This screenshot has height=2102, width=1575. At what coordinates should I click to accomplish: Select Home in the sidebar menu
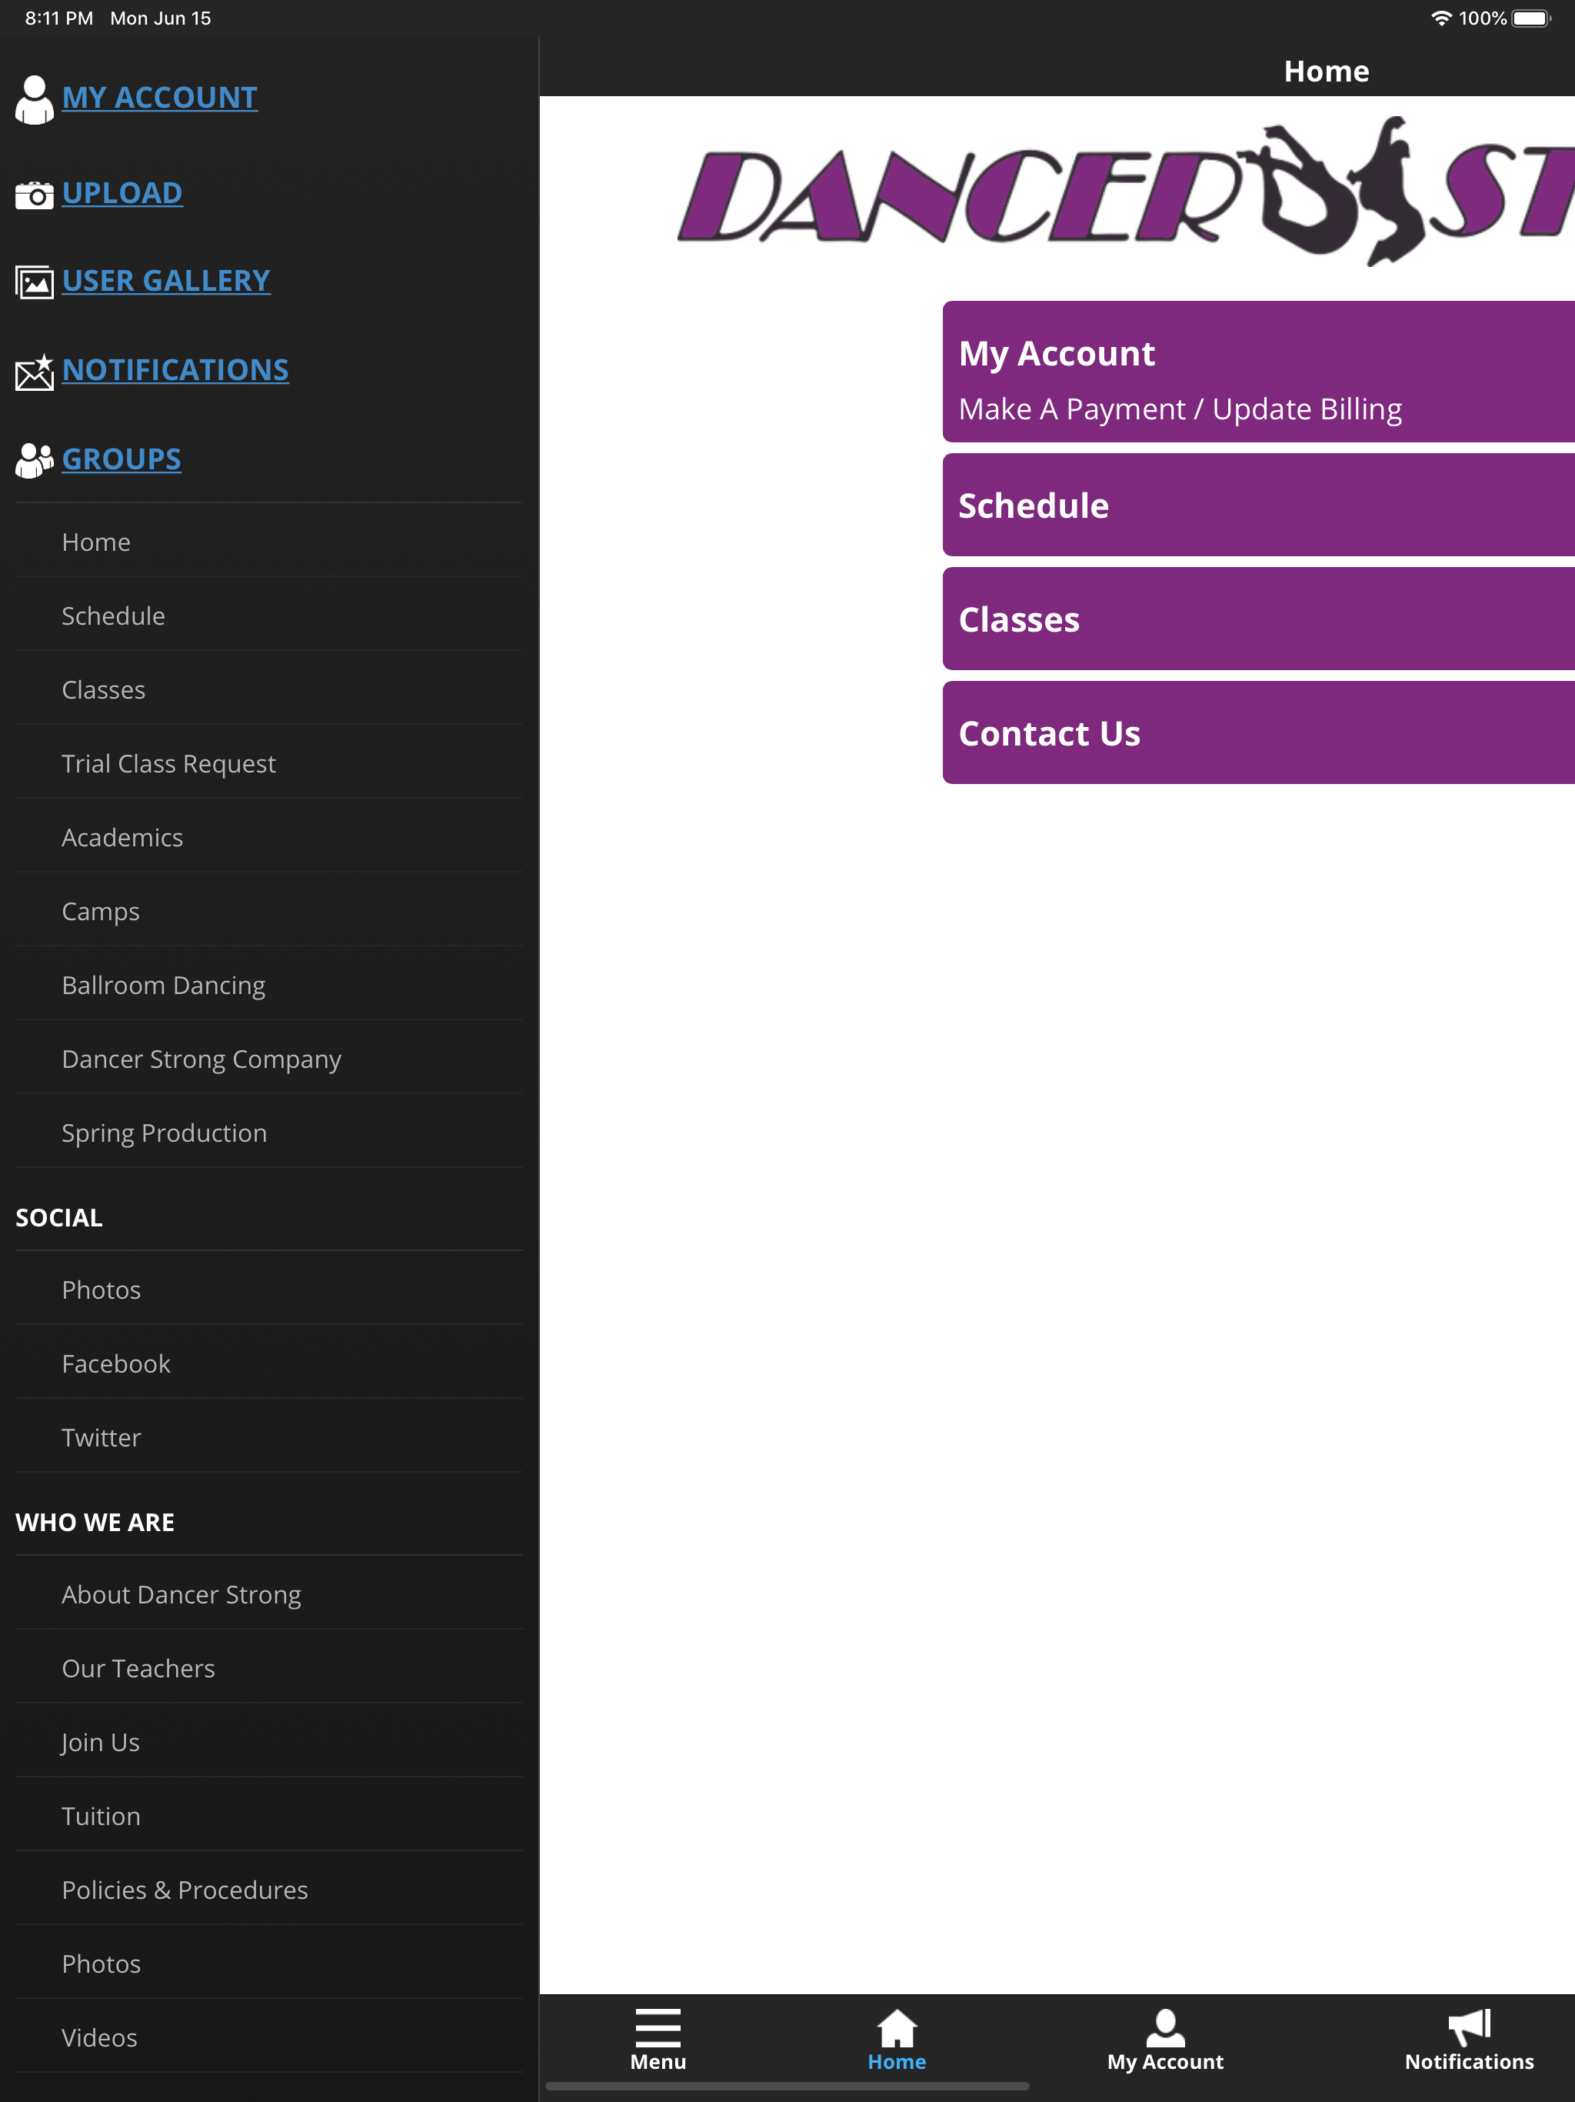[269, 542]
